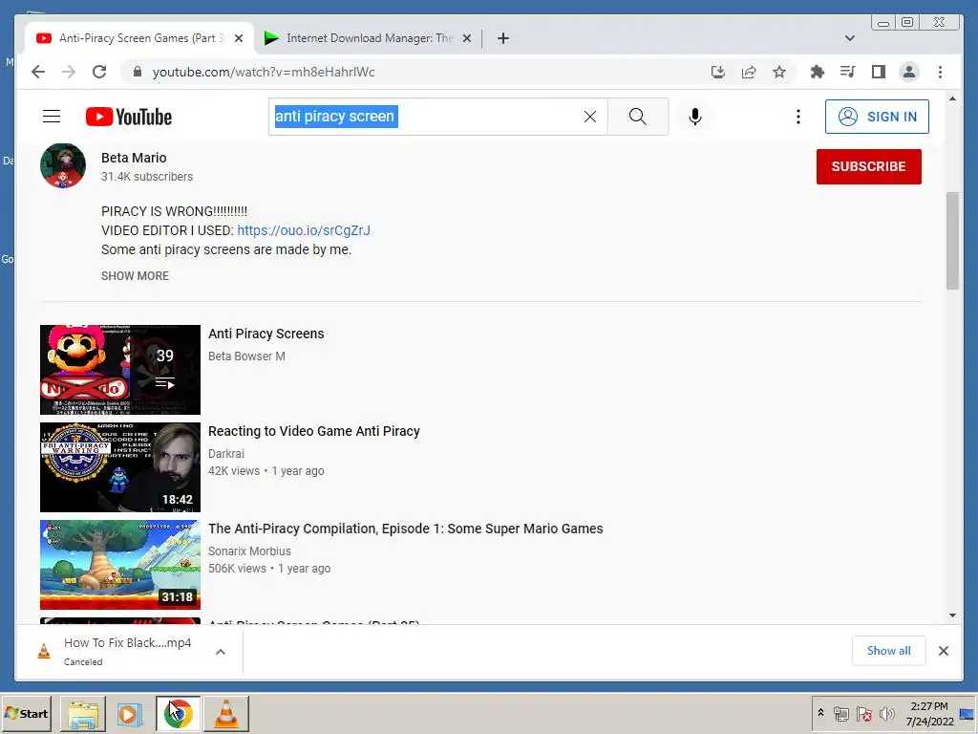Open a new tab with plus
The width and height of the screenshot is (978, 734).
(x=502, y=38)
